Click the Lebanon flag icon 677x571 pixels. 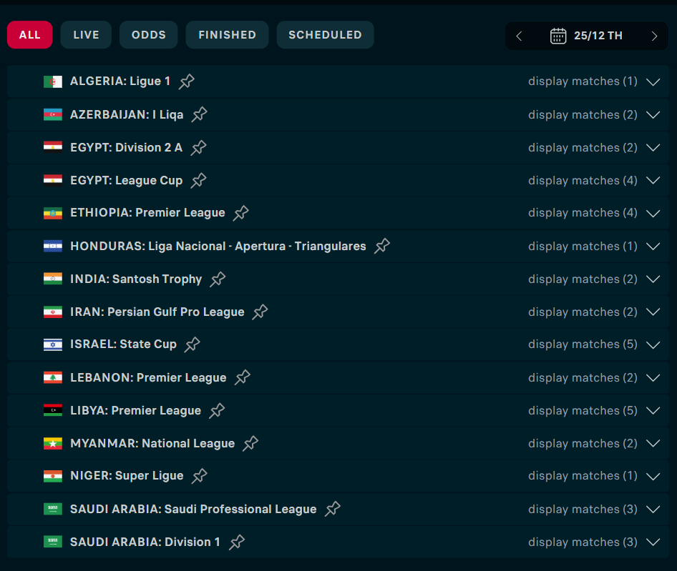pyautogui.click(x=53, y=377)
